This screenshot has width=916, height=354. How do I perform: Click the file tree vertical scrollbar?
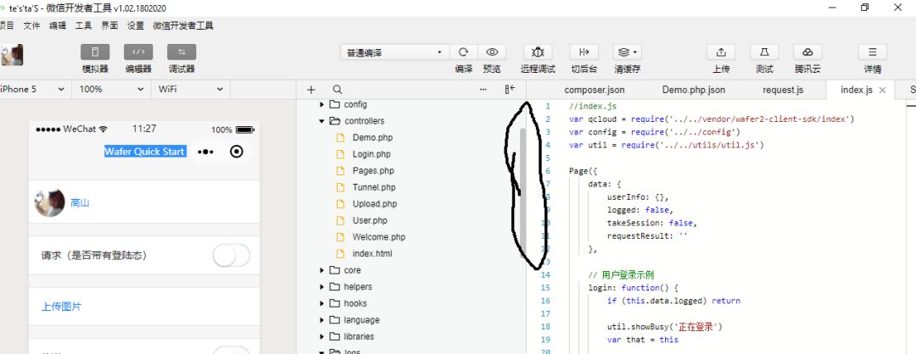522,192
